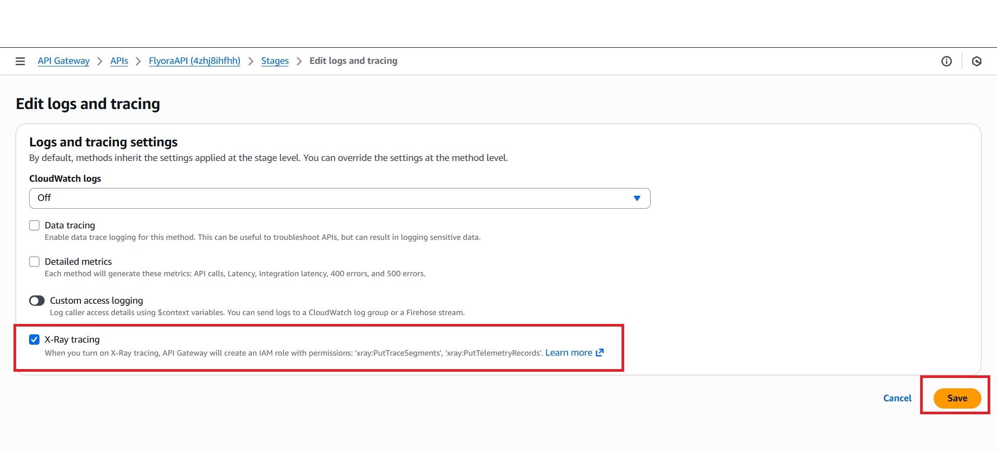997x461 pixels.
Task: Click external link icon beside Learn more
Action: (x=600, y=352)
